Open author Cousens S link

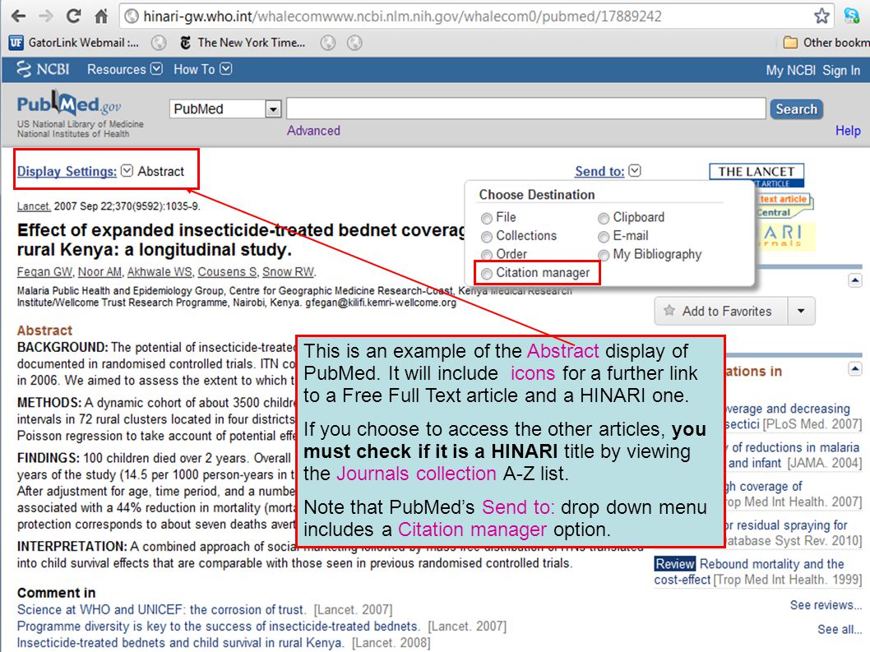(228, 272)
